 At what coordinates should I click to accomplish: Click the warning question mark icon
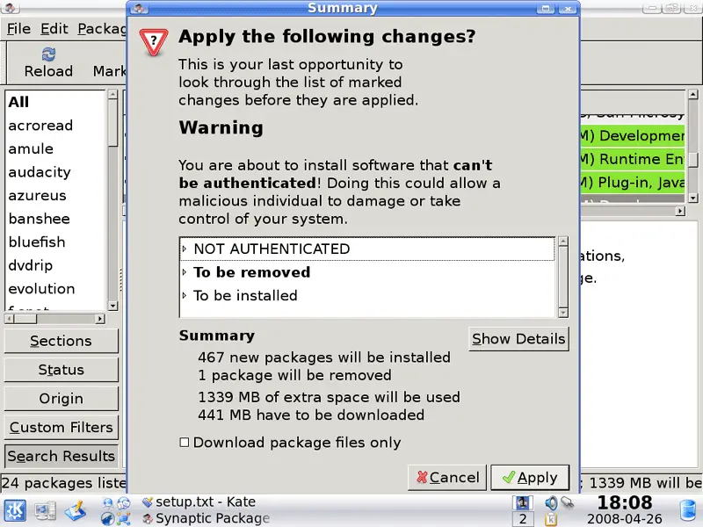click(155, 40)
